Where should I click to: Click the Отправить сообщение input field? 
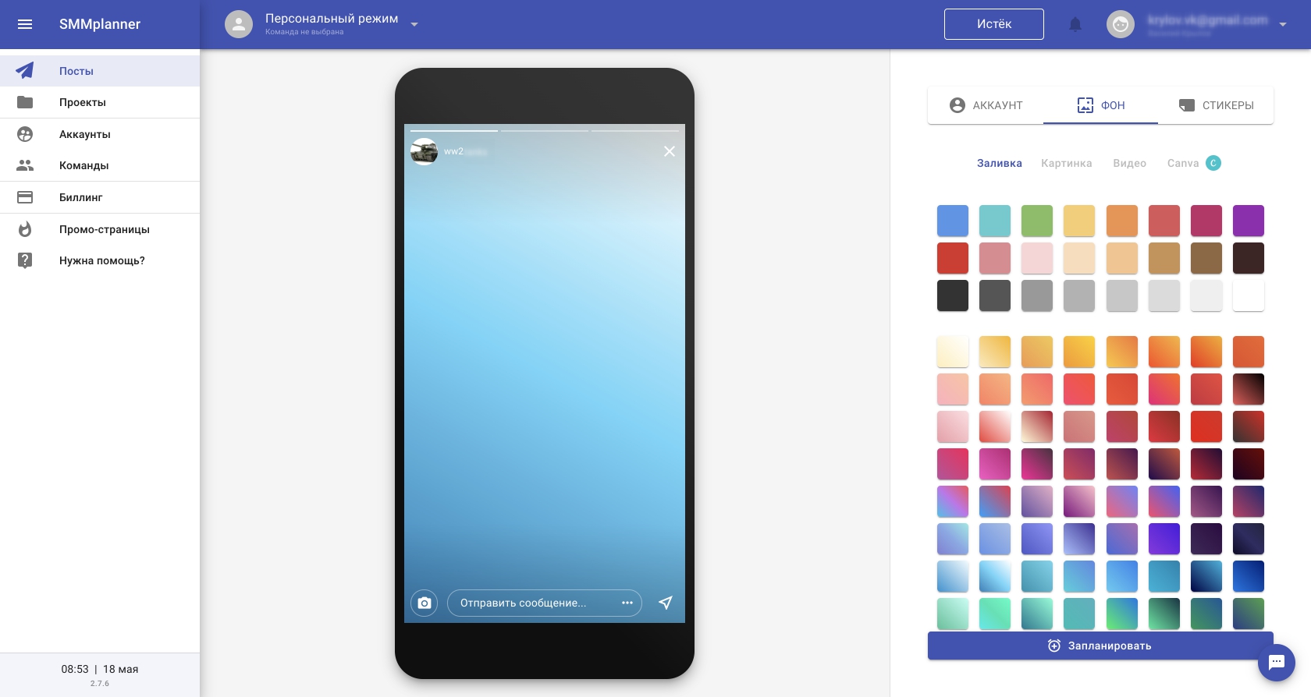point(545,603)
